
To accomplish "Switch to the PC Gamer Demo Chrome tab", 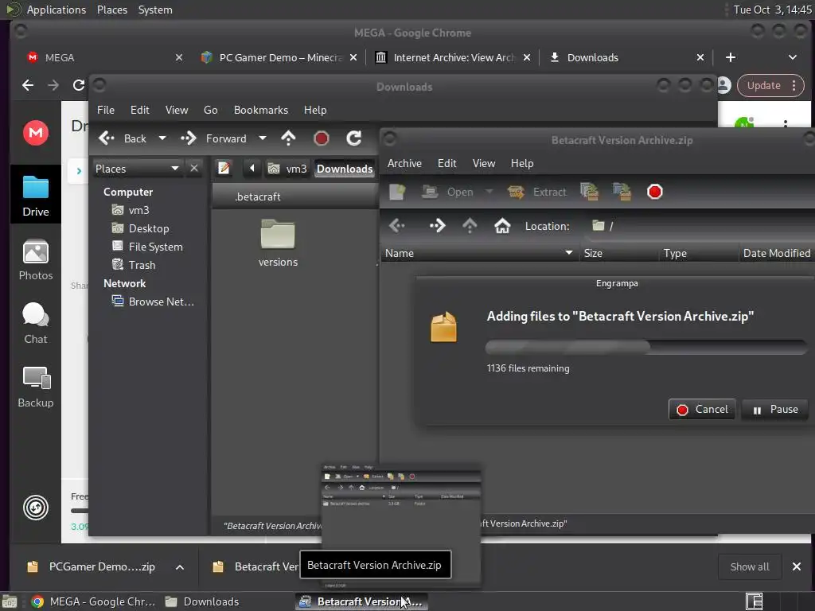I will (279, 57).
